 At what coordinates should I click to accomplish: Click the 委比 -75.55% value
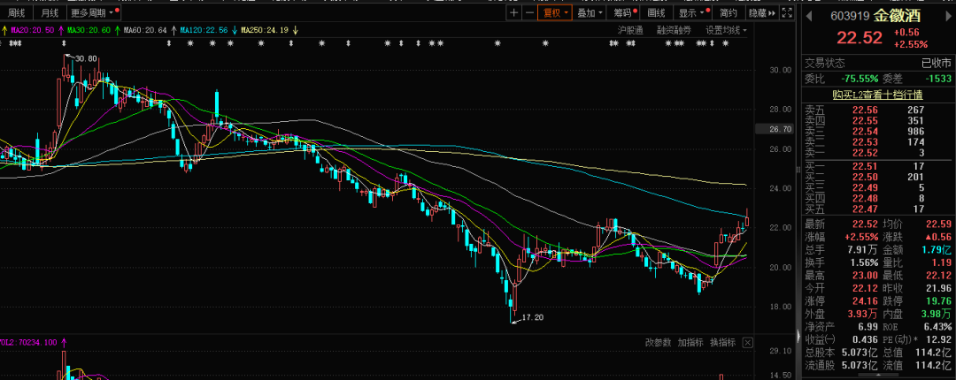point(860,79)
